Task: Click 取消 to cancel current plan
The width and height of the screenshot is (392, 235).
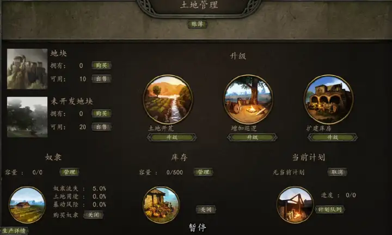Action: click(x=337, y=172)
